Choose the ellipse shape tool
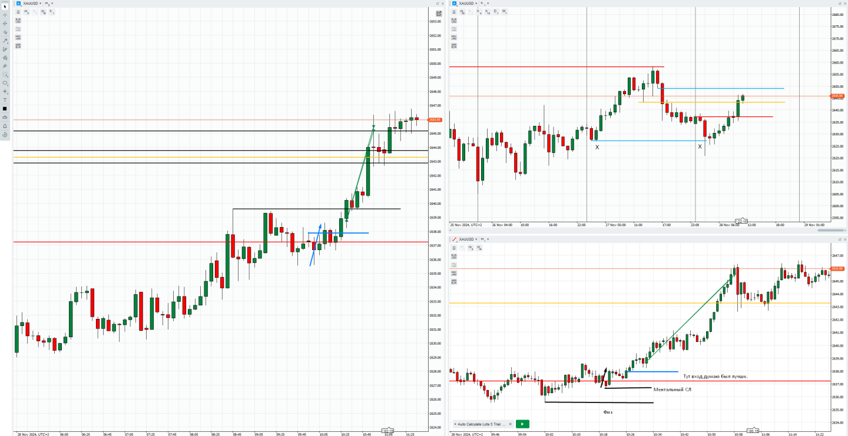The height and width of the screenshot is (436, 848). [5, 83]
